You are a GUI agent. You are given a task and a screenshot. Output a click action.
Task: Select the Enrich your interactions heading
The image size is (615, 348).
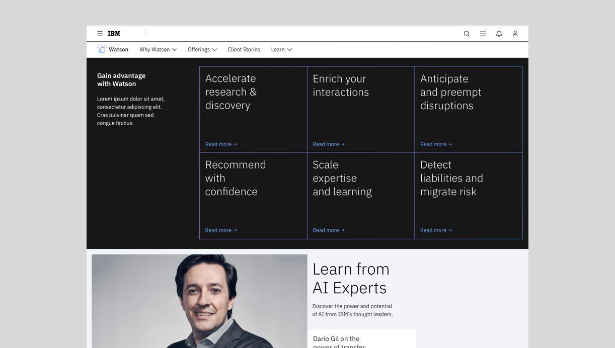pyautogui.click(x=341, y=85)
